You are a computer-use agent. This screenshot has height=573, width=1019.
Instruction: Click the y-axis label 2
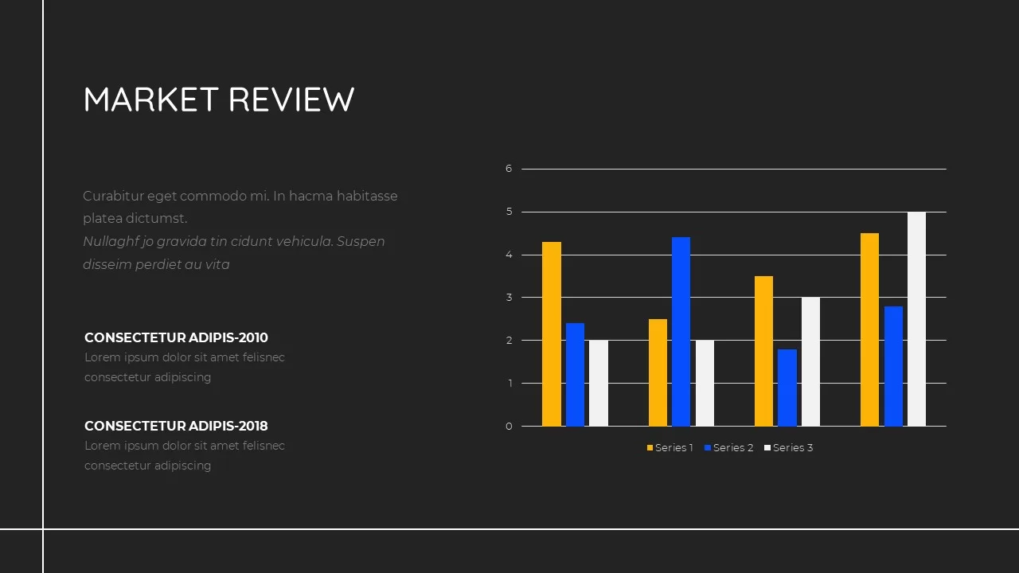509,341
